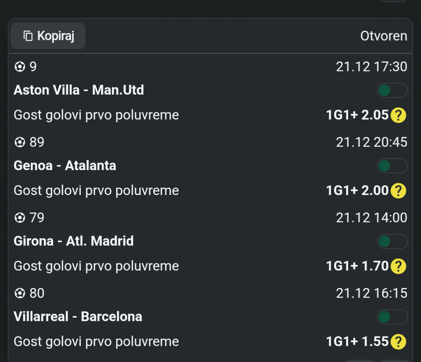Click the Kopiraj copy button
421x362 pixels.
coord(48,36)
